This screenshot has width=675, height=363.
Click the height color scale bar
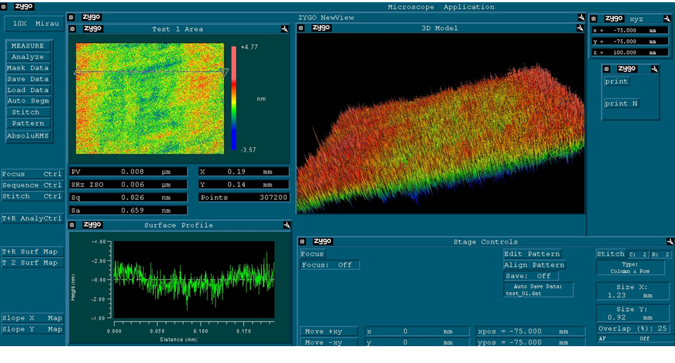tap(234, 98)
